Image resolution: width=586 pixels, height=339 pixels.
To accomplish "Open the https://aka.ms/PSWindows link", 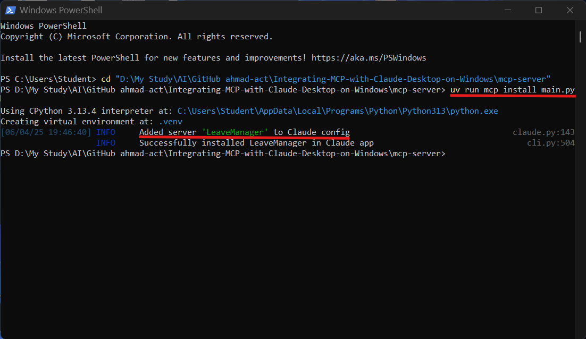I will pyautogui.click(x=369, y=58).
